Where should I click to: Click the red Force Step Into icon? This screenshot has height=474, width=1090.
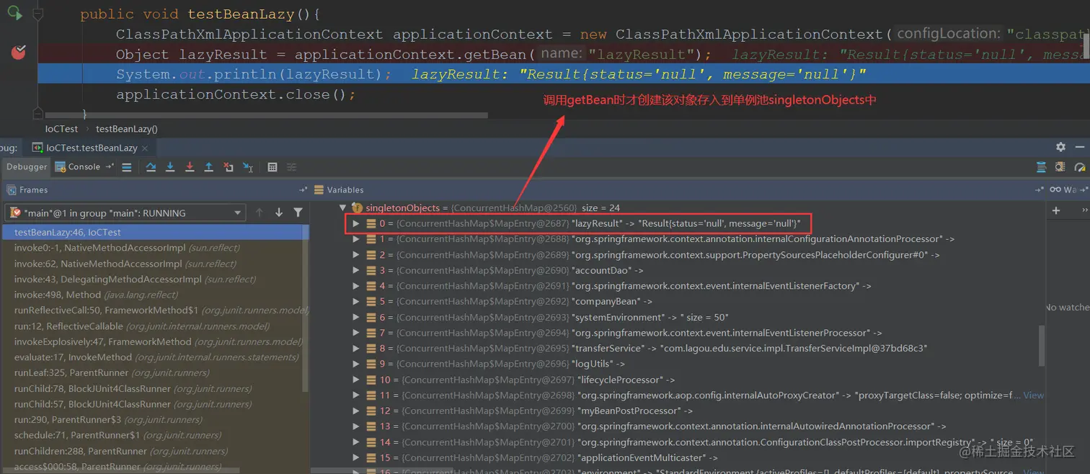coord(190,167)
